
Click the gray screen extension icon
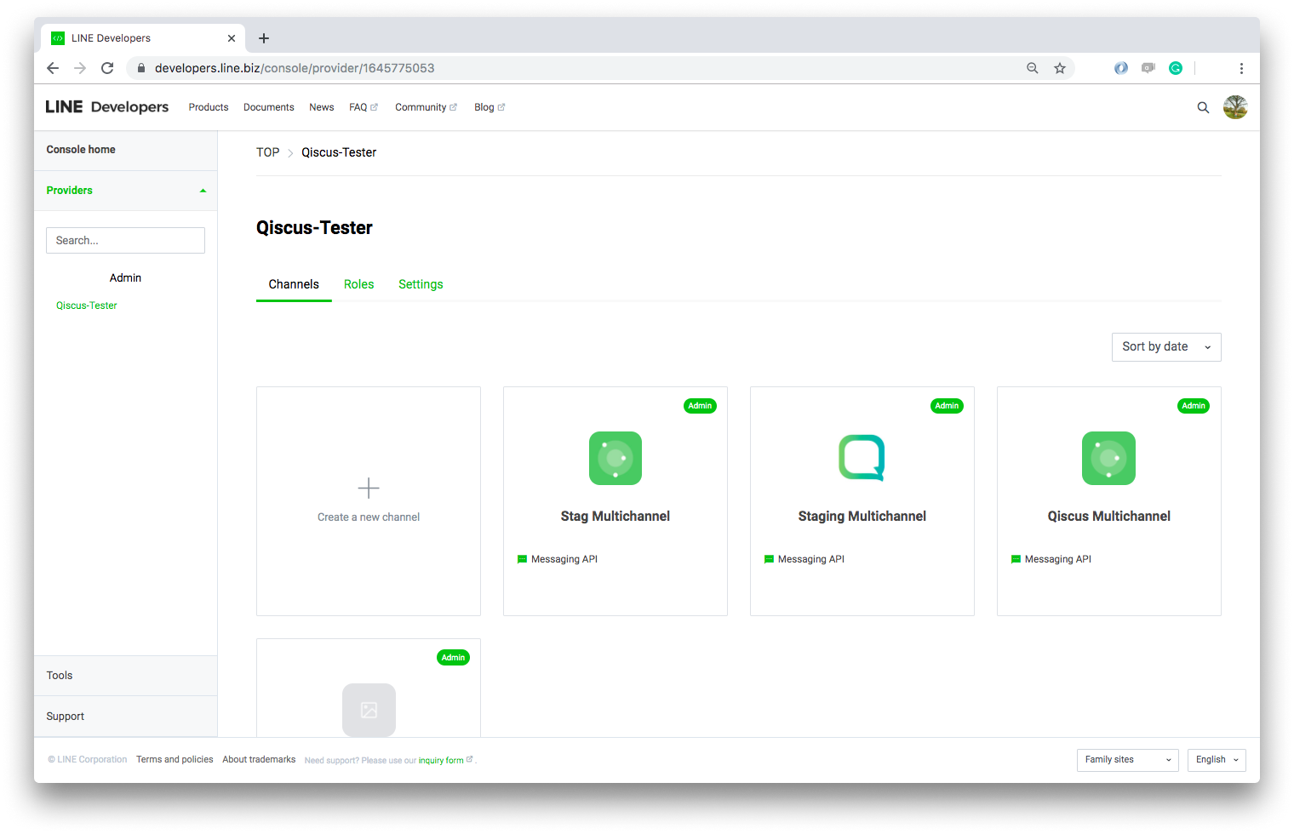pos(1148,68)
